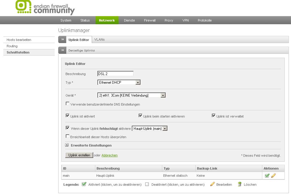Open the Haupt-Uplink (main) backup dropdown
This screenshot has width=291, height=195.
coord(150,129)
